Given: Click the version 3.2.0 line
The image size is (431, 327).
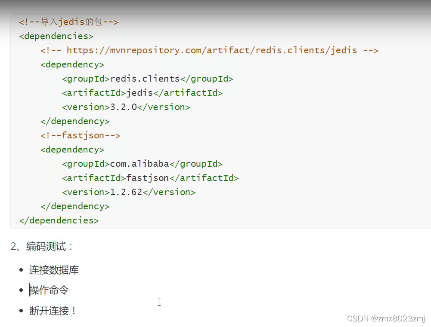Looking at the screenshot, I should 126,107.
